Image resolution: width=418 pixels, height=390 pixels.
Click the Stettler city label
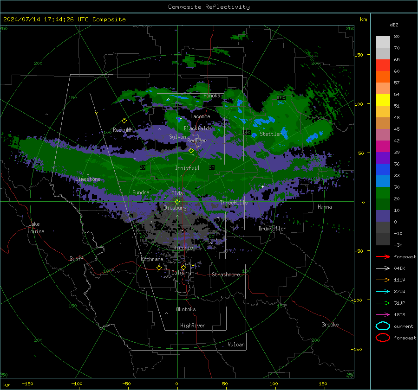pyautogui.click(x=271, y=134)
